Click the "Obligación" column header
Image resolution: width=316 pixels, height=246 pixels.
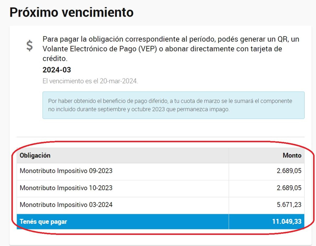35,155
